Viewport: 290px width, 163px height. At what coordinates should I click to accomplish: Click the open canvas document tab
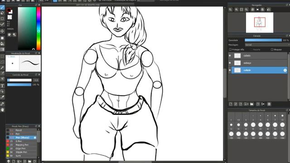[x=88, y=5]
